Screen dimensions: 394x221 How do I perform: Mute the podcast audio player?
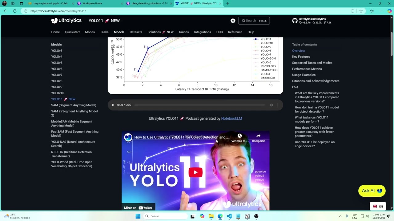coord(271,105)
